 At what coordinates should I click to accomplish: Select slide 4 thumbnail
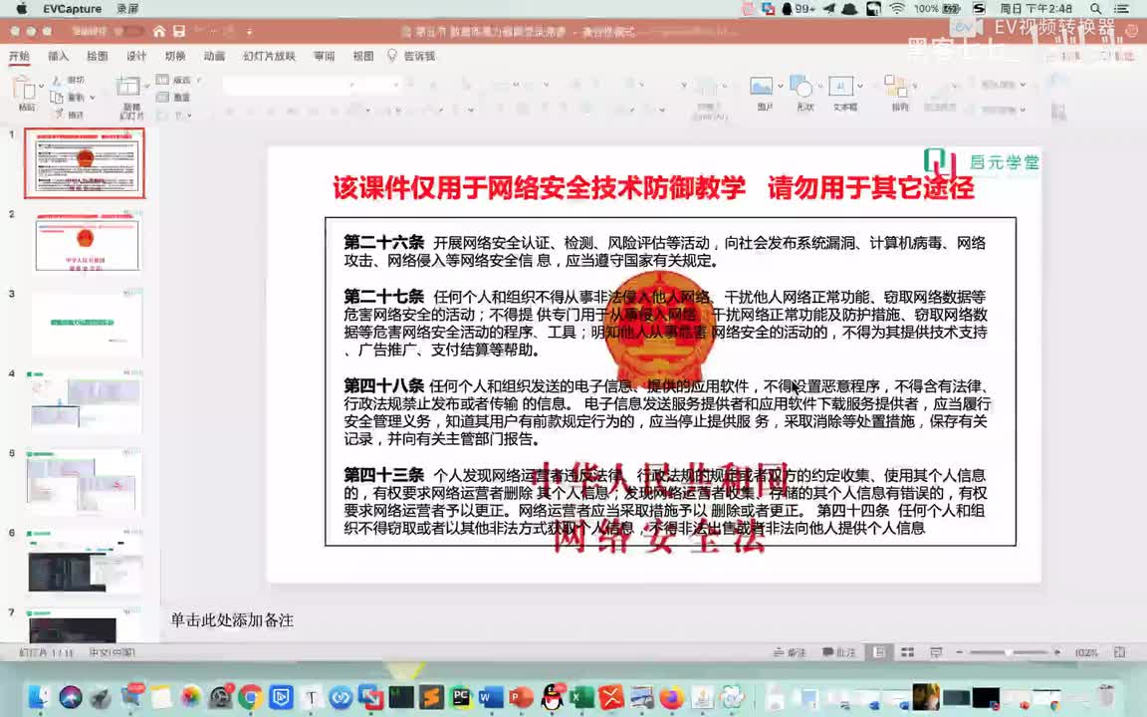[85, 402]
